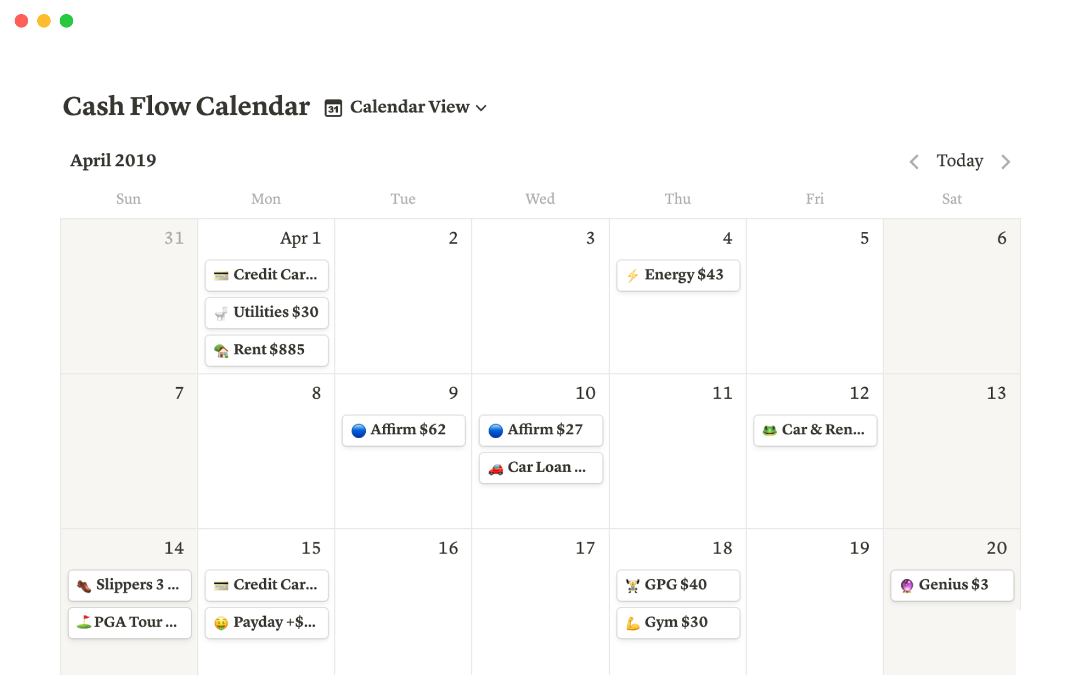Open the Affirm $27 entry
The height and width of the screenshot is (675, 1081).
click(540, 430)
